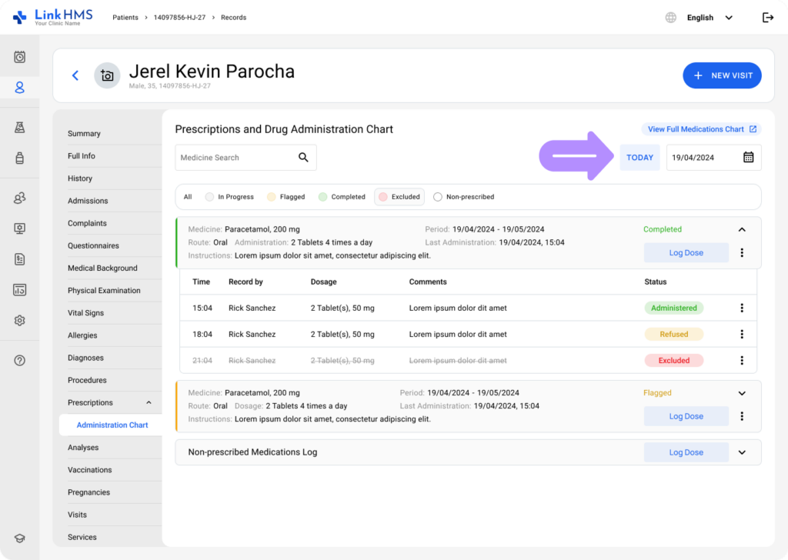Open the help question mark icon
788x560 pixels.
coord(20,360)
